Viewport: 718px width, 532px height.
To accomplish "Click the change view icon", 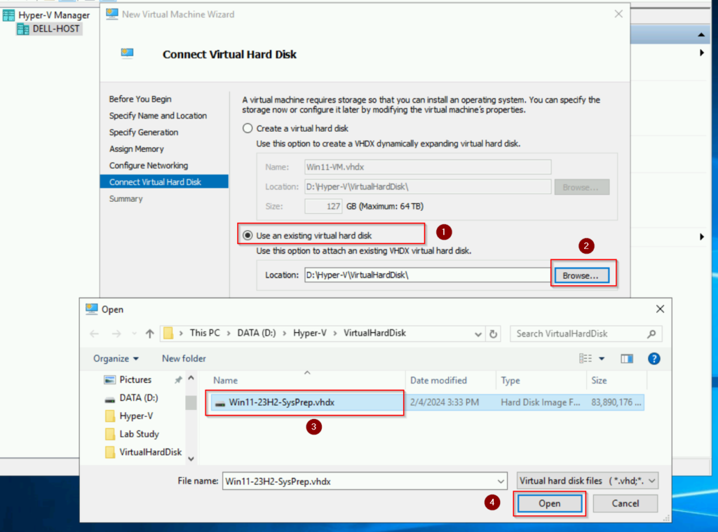I will (x=585, y=358).
